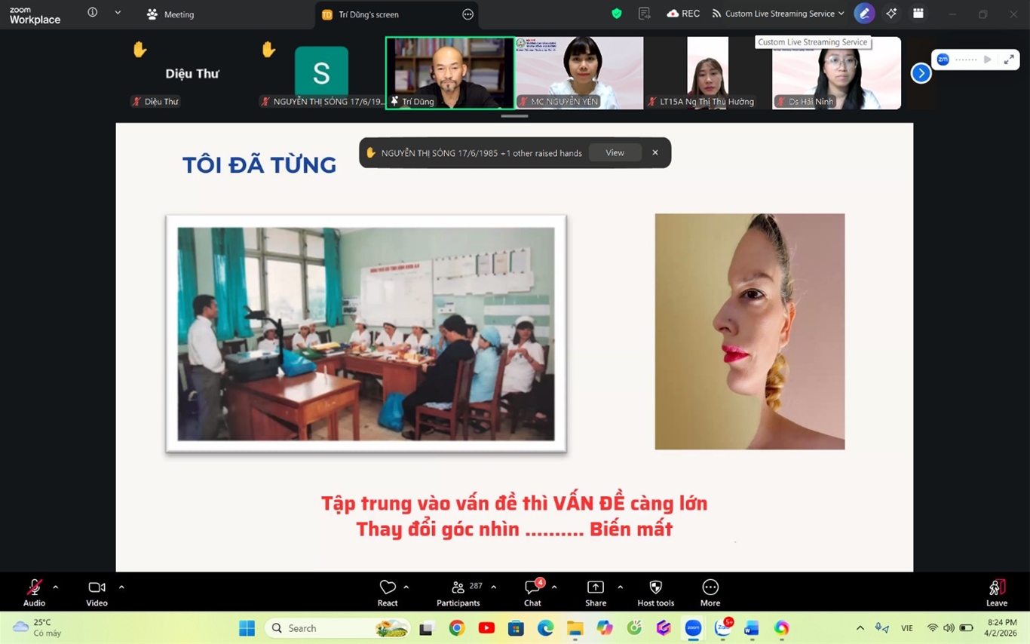Show next participants with right arrow
Viewport: 1030px width, 644px height.
pos(921,73)
